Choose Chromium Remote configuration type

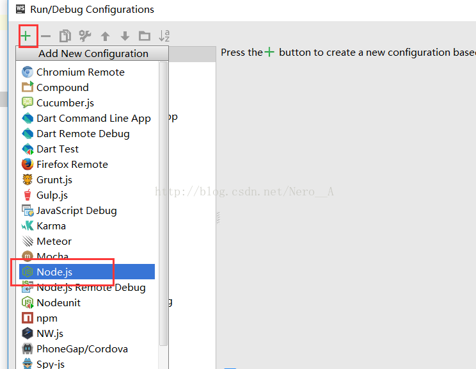[x=88, y=72]
